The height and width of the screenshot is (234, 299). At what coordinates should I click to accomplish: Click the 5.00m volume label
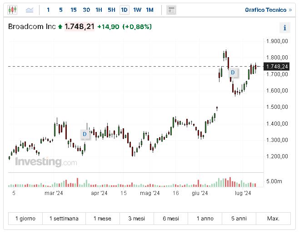[274, 181]
